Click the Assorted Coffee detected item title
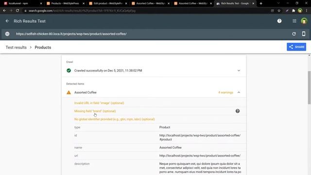This screenshot has height=175, width=311. (86, 92)
